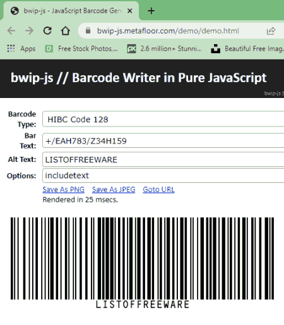Image resolution: width=284 pixels, height=325 pixels.
Task: Open the Apps bookmarks shortcut
Action: (21, 49)
